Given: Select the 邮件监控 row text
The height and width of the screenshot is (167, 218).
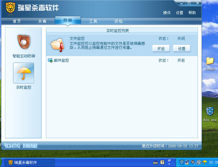Looking at the screenshot, I should pos(61,60).
